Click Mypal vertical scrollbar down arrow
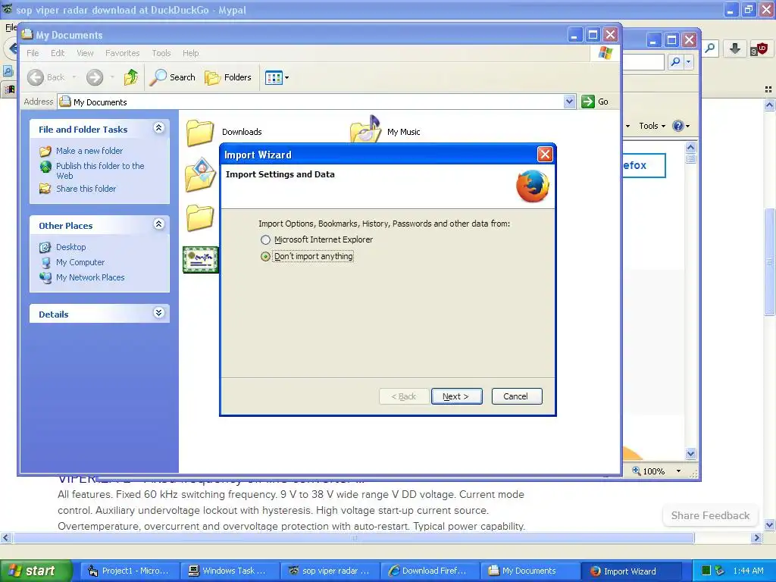776x582 pixels. pos(770,525)
